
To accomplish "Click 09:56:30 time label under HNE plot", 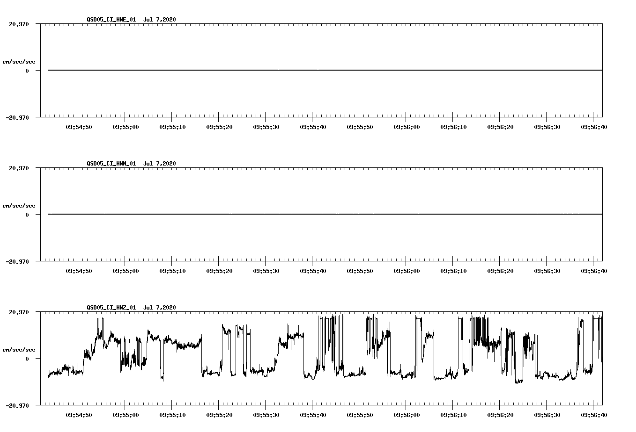I will point(547,127).
